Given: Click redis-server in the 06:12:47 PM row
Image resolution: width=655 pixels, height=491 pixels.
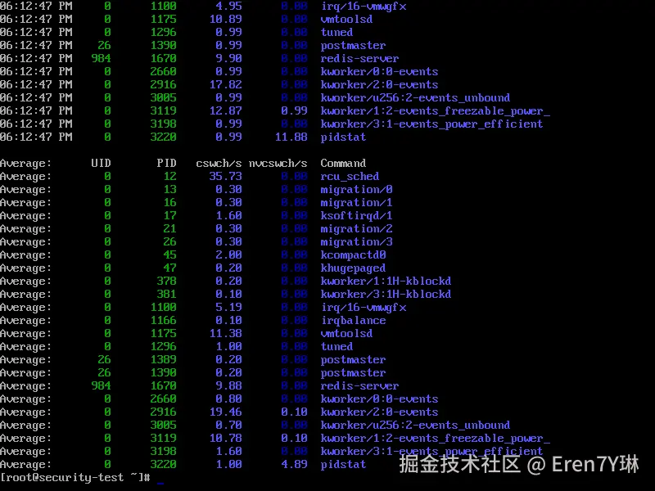Looking at the screenshot, I should click(359, 58).
